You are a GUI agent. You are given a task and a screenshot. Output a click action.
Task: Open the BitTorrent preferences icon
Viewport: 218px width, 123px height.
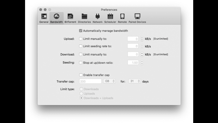(x=70, y=16)
